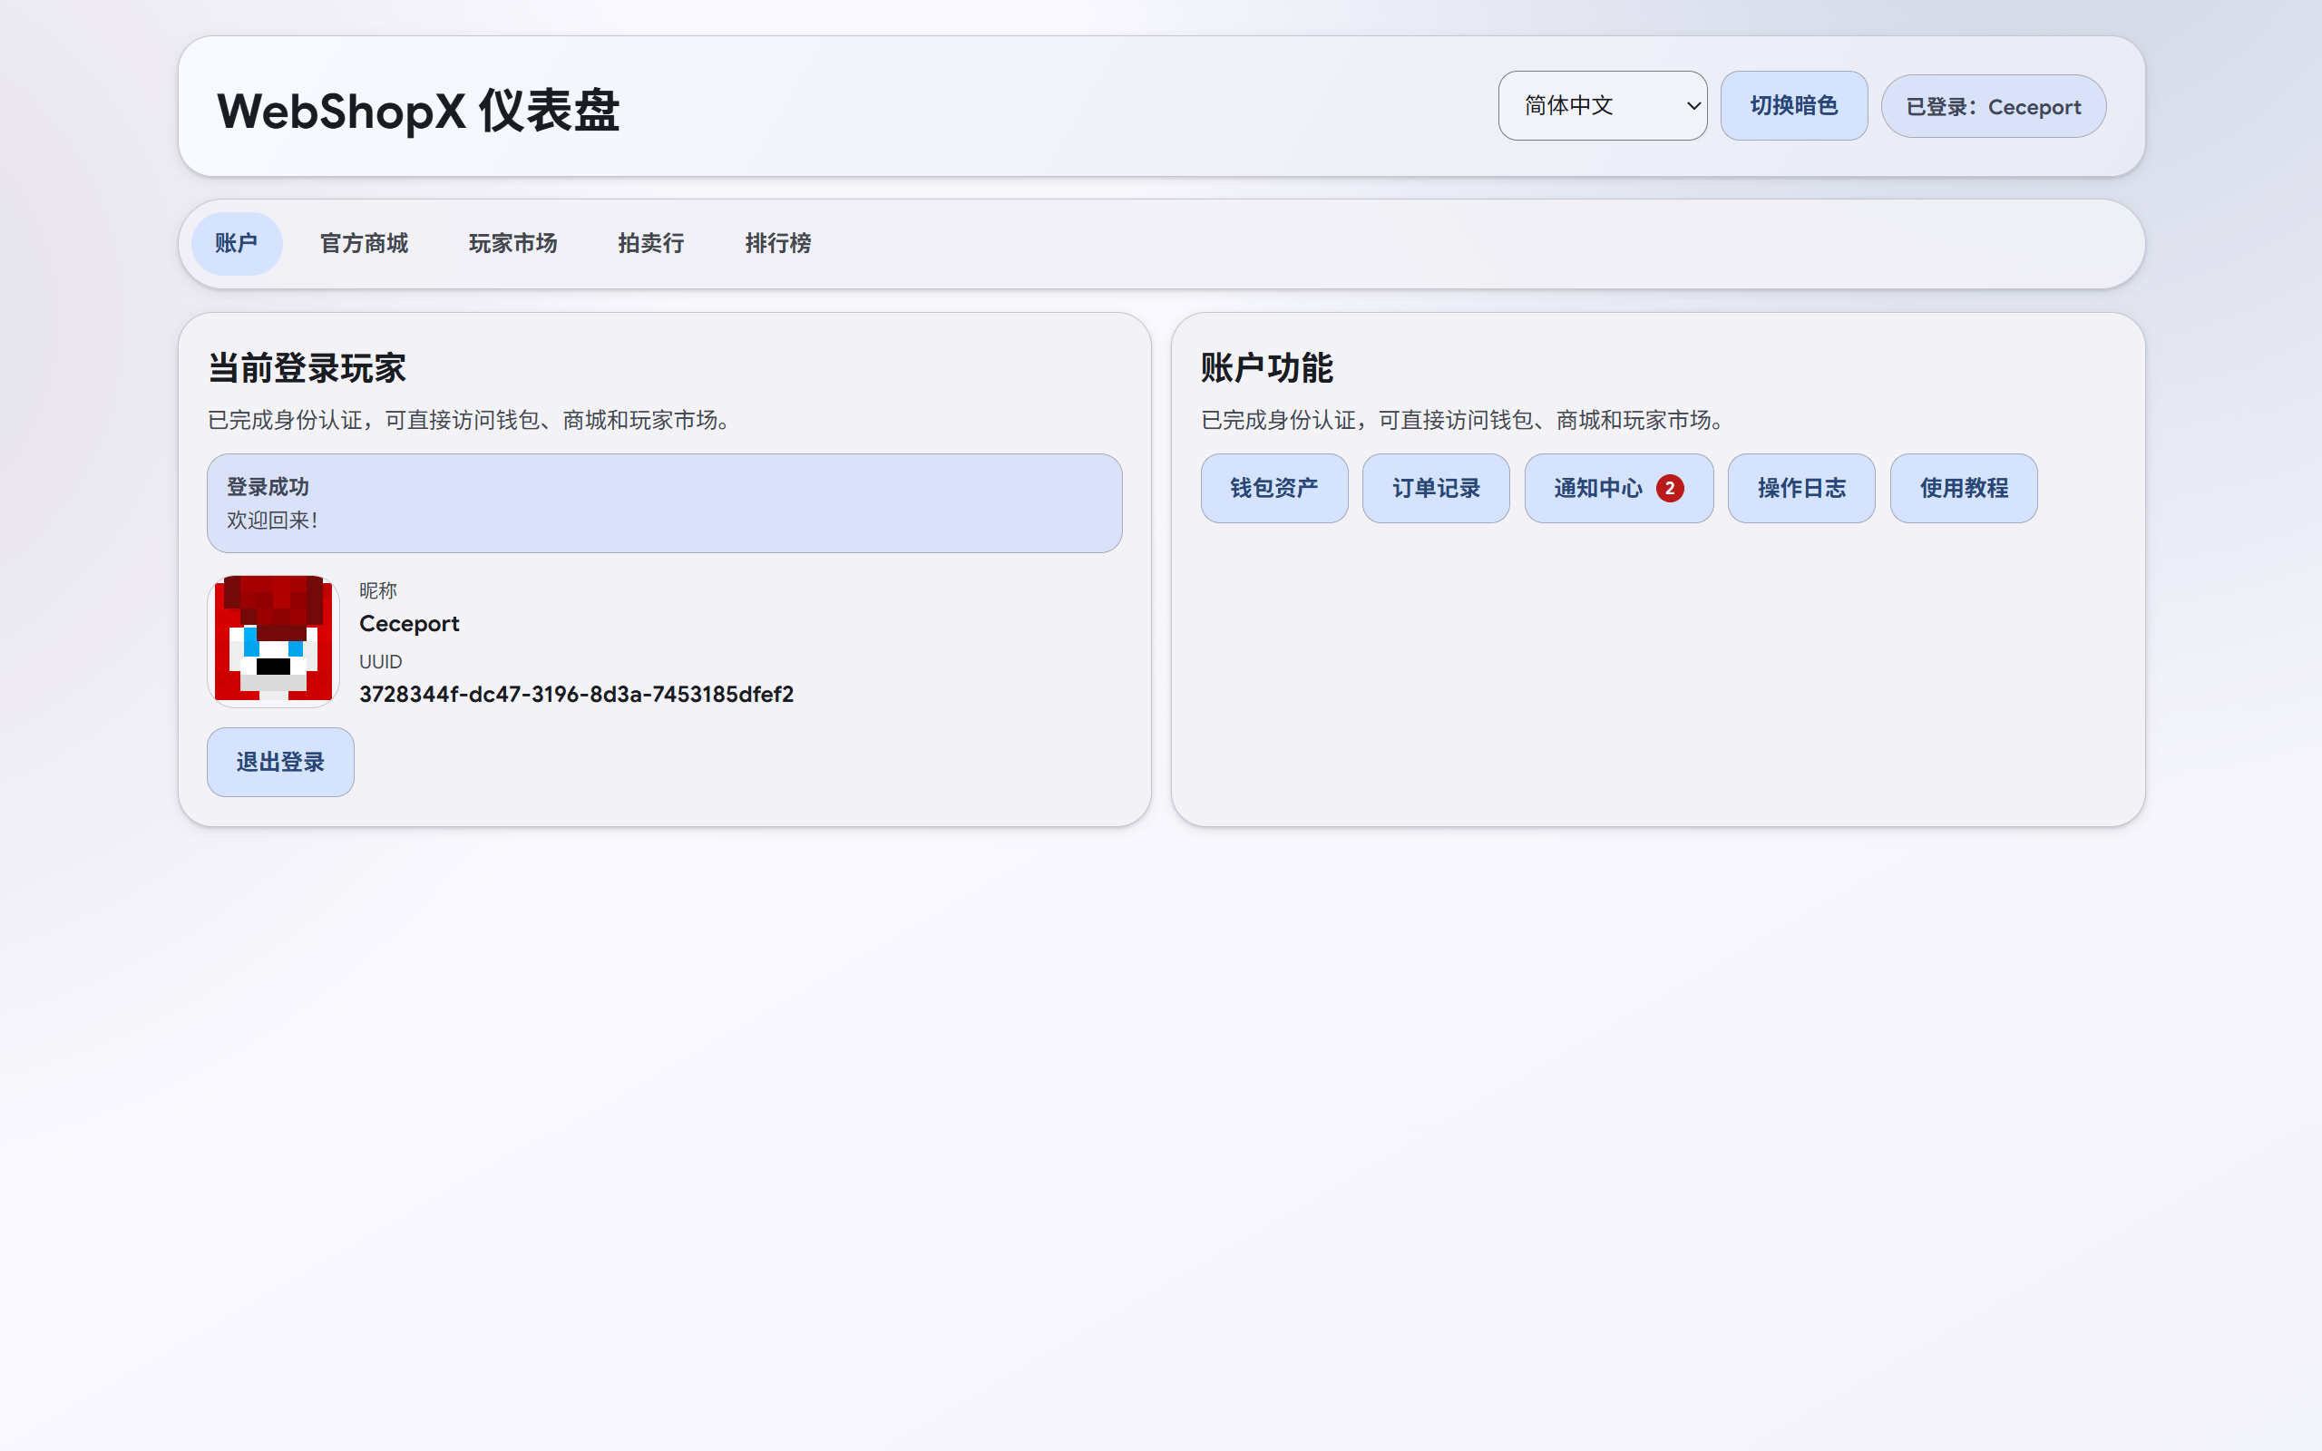Open the 官方商城 tab
2322x1451 pixels.
(364, 244)
